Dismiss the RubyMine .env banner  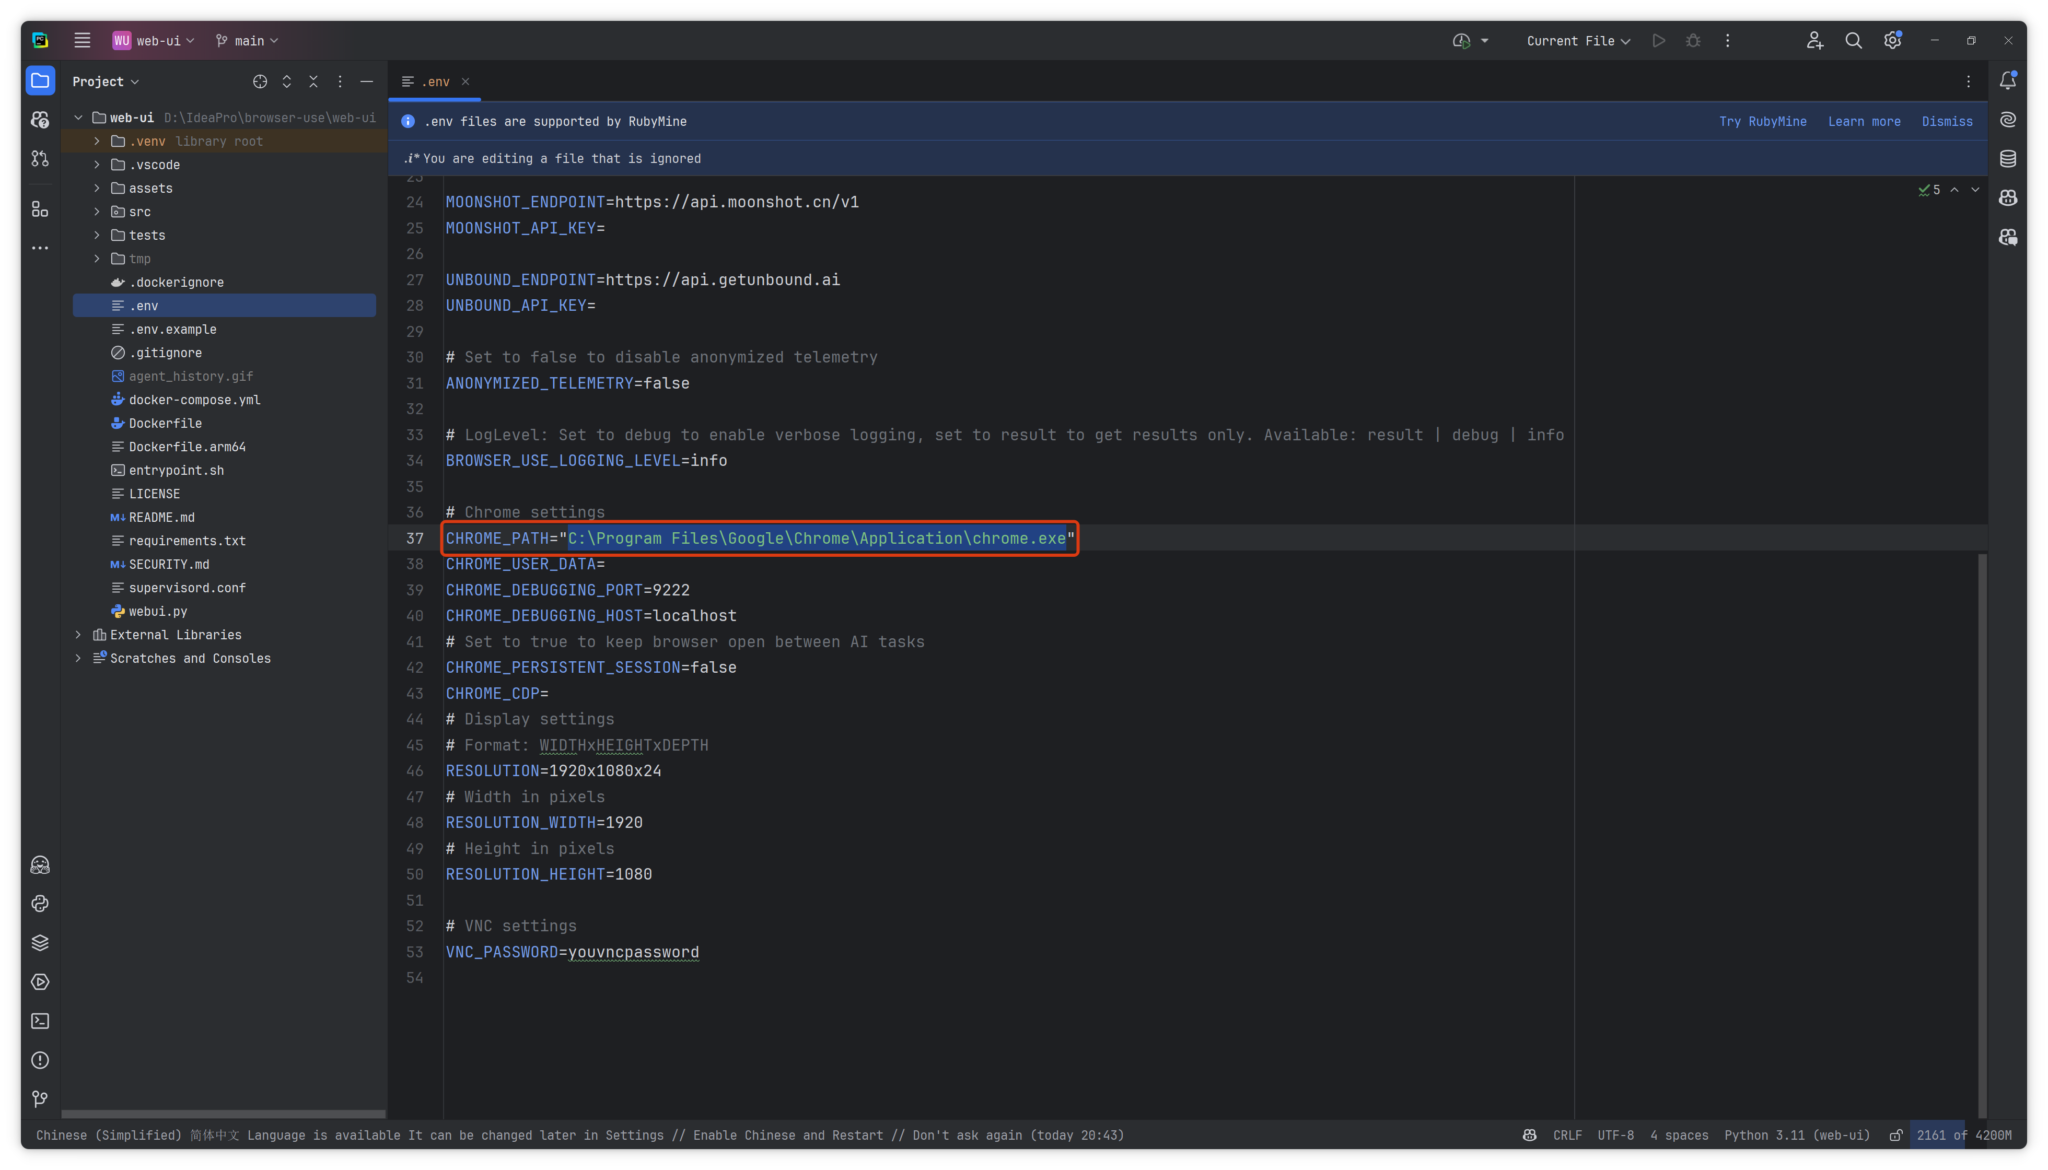1947,121
